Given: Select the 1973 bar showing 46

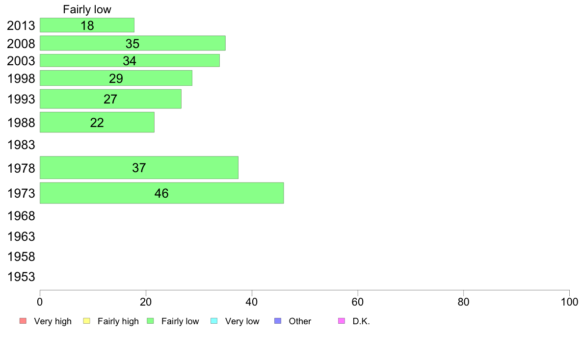Looking at the screenshot, I should 162,193.
